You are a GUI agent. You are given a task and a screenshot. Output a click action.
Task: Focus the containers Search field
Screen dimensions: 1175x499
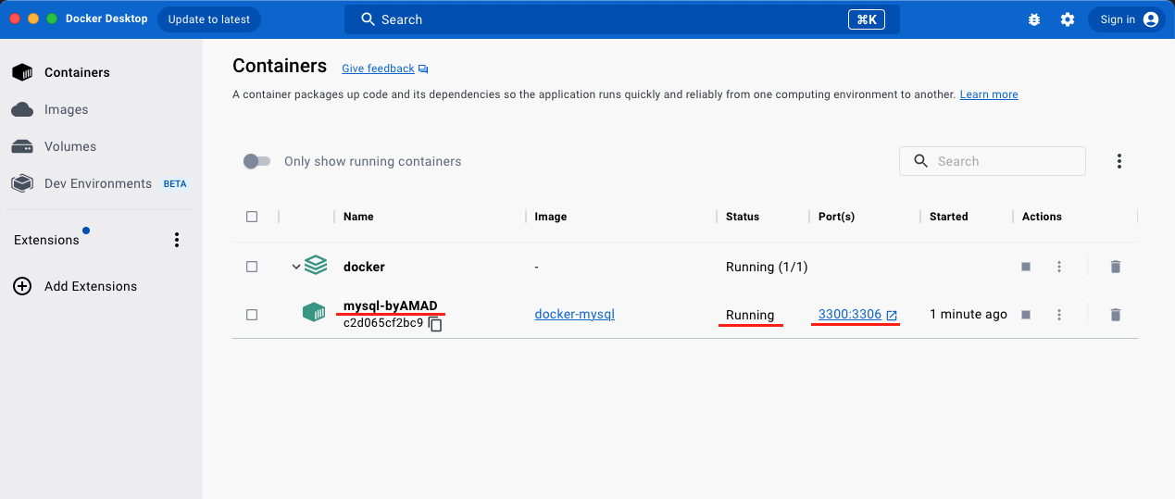tap(993, 161)
